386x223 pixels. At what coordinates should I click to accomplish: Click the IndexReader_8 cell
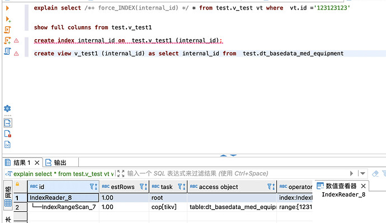(63, 198)
